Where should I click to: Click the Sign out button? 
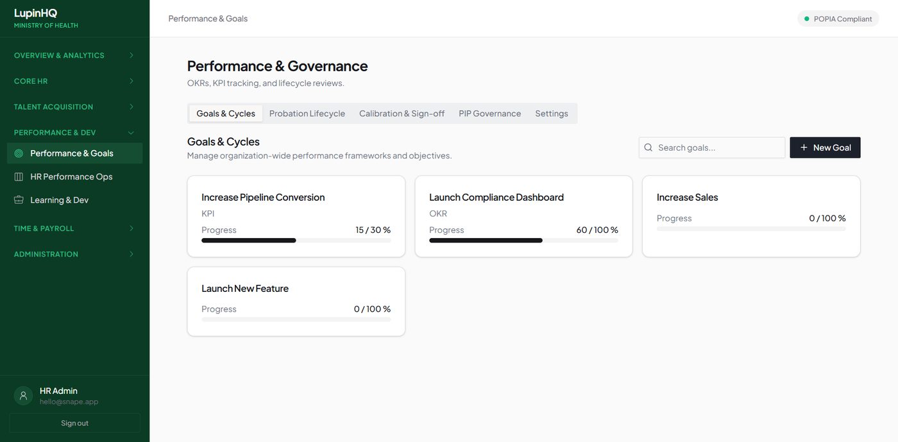click(74, 423)
